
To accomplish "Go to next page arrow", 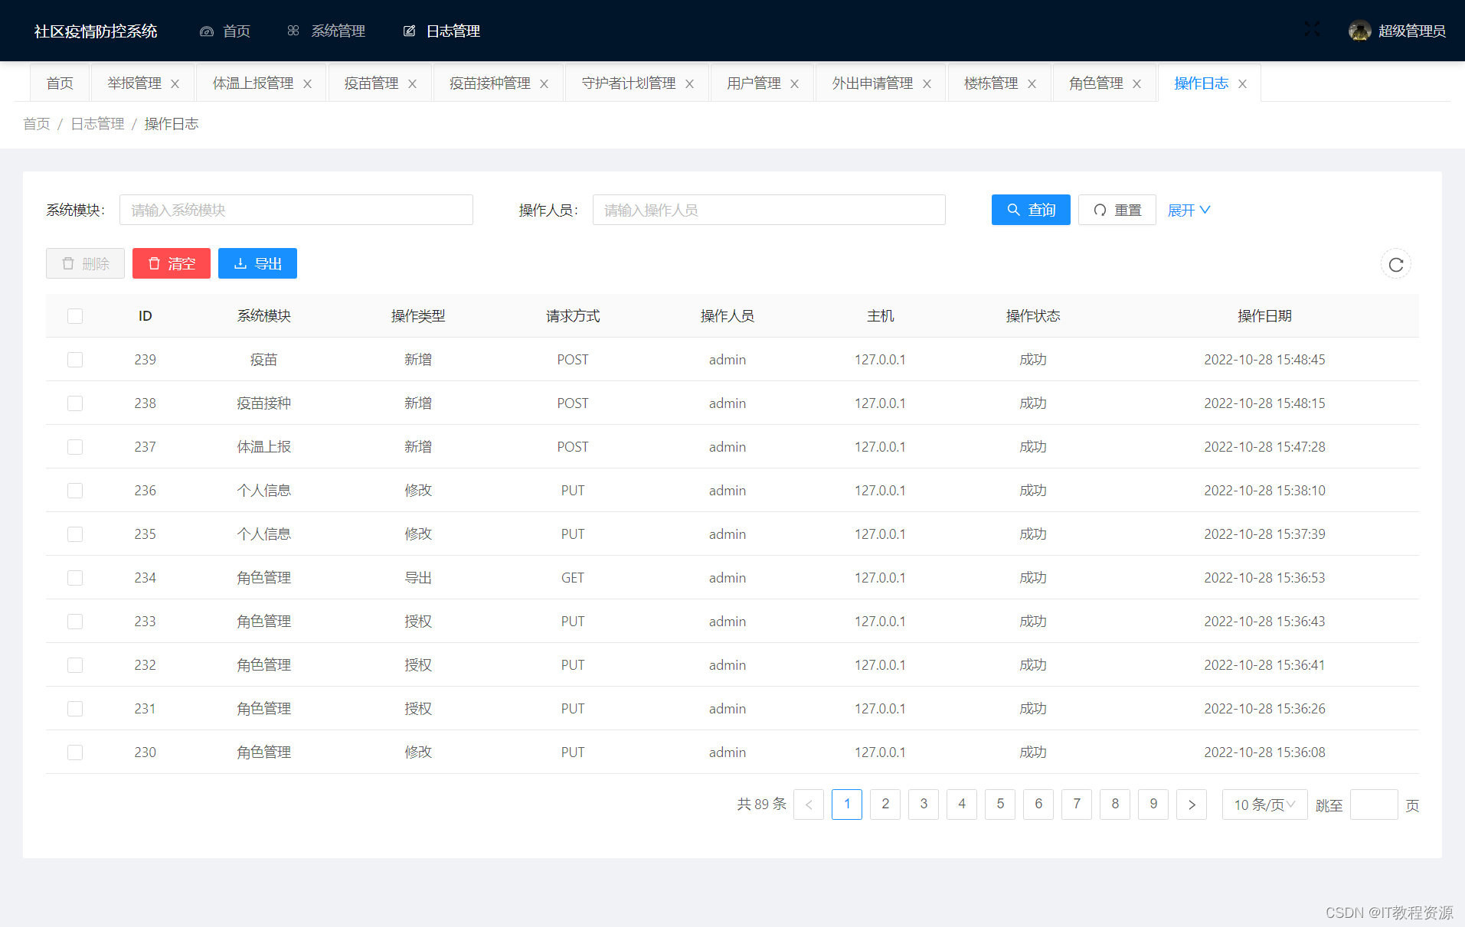I will (x=1192, y=805).
